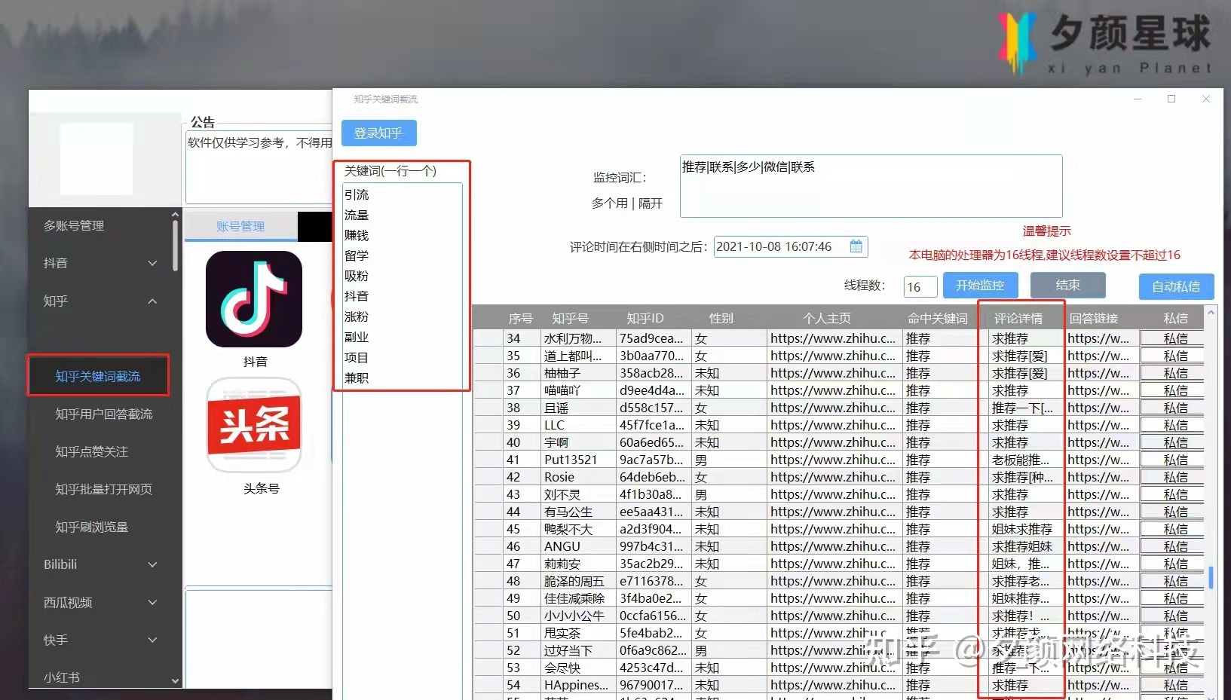
Task: Select 知乎点赞关注 menu item
Action: point(91,451)
